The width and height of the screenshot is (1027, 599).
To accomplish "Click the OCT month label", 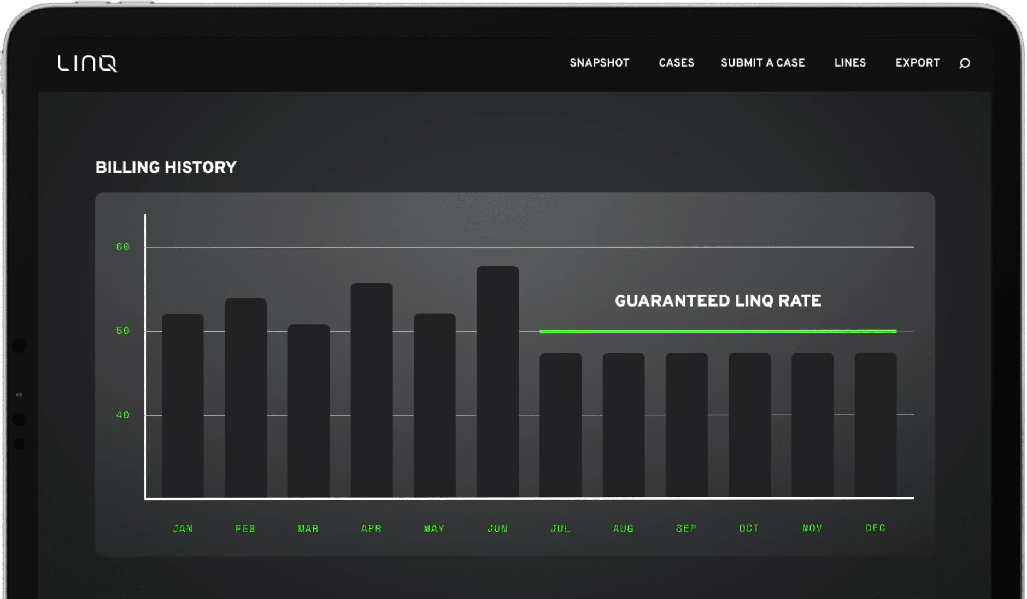I will [x=748, y=528].
